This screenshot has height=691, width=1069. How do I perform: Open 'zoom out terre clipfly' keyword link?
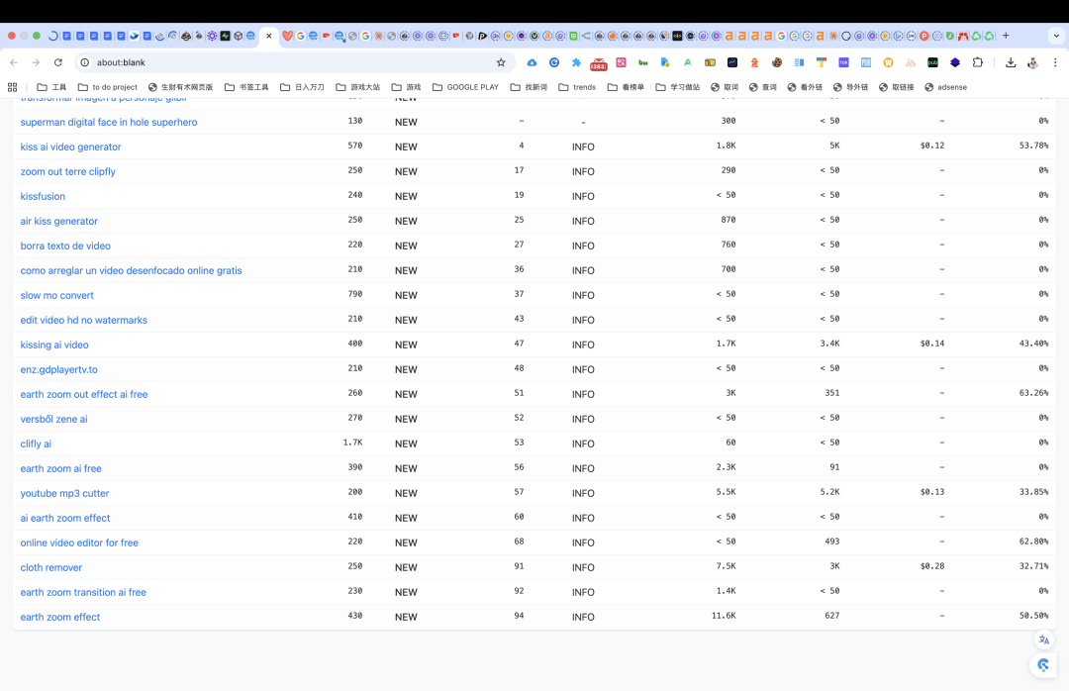pyautogui.click(x=68, y=171)
